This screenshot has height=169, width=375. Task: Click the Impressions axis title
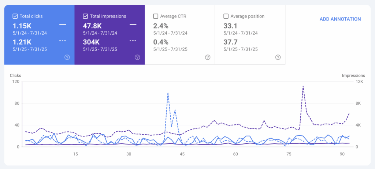[x=353, y=75]
